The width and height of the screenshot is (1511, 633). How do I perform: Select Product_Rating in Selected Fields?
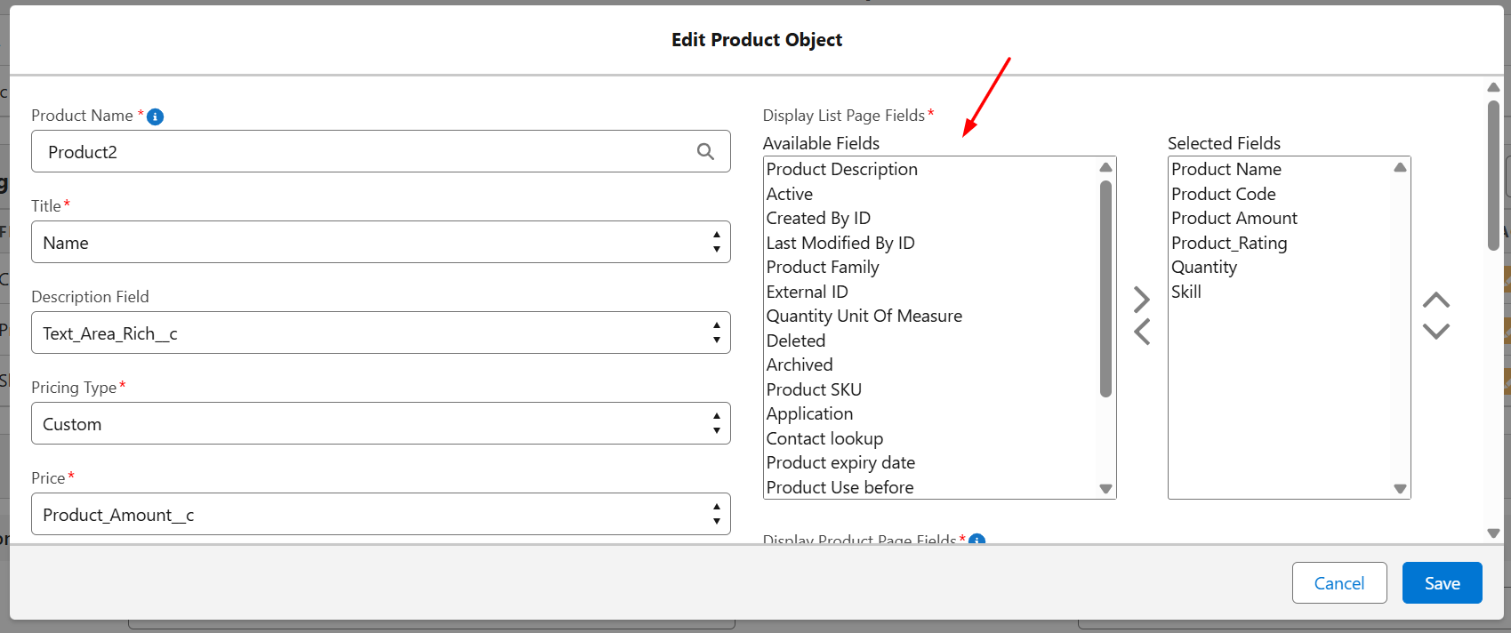point(1229,243)
